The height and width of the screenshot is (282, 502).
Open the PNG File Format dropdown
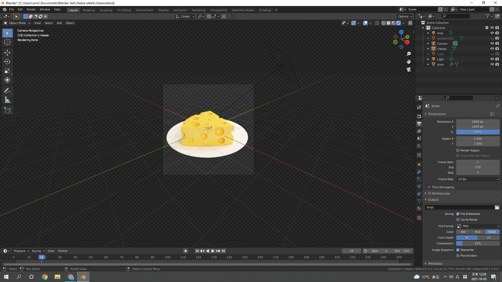point(478,226)
